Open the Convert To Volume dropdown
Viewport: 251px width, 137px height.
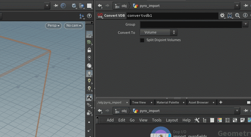click(x=159, y=32)
